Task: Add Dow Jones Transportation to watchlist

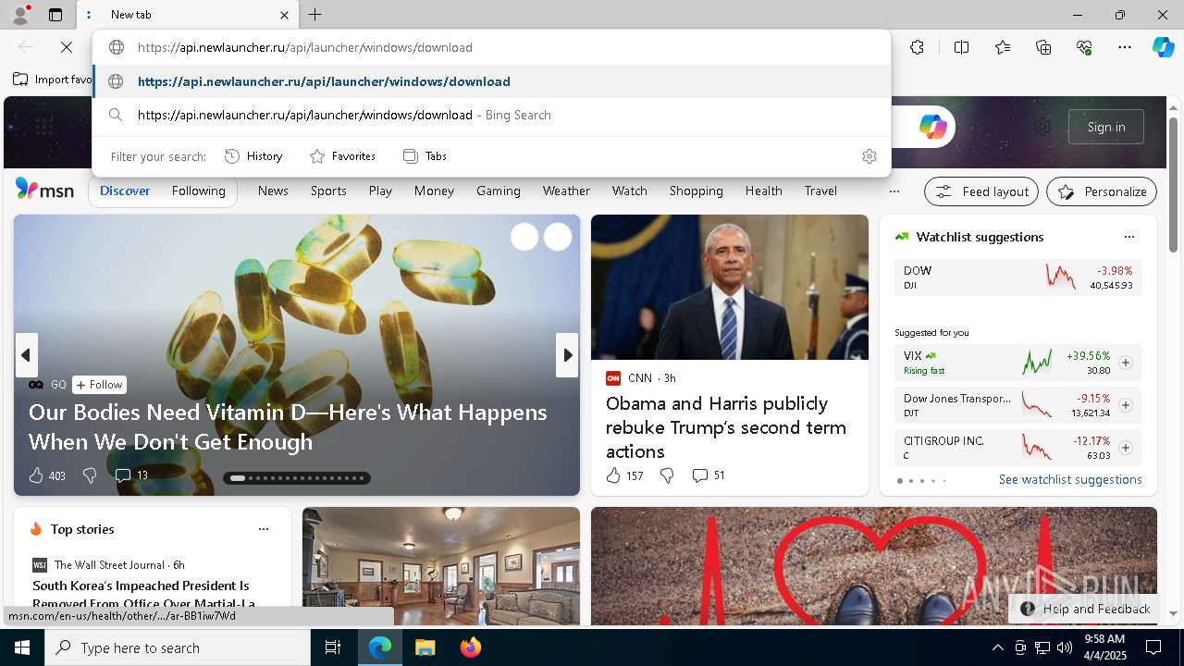Action: coord(1126,405)
